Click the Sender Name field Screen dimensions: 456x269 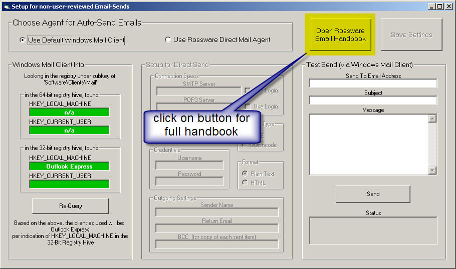tap(216, 212)
